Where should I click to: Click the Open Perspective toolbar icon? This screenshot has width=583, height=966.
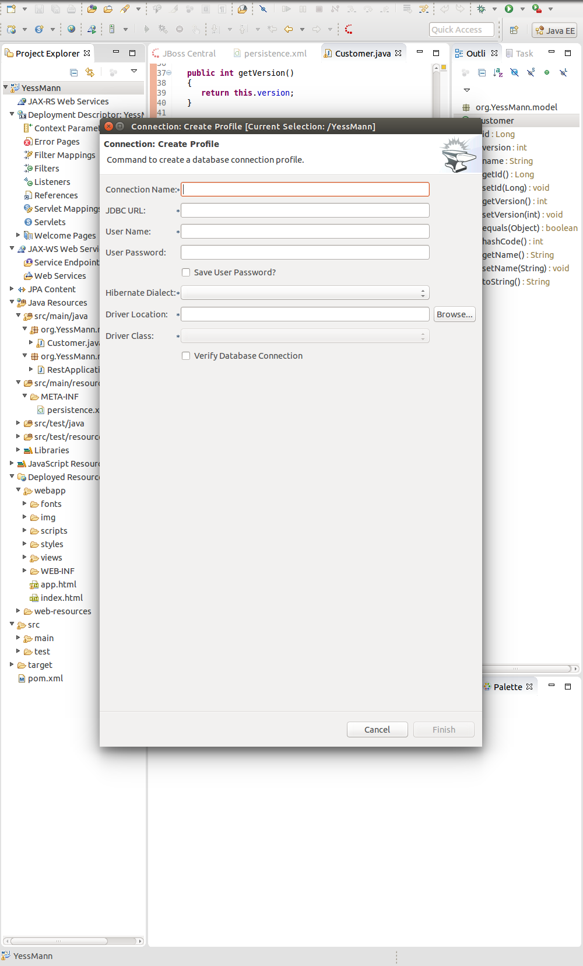tap(514, 30)
